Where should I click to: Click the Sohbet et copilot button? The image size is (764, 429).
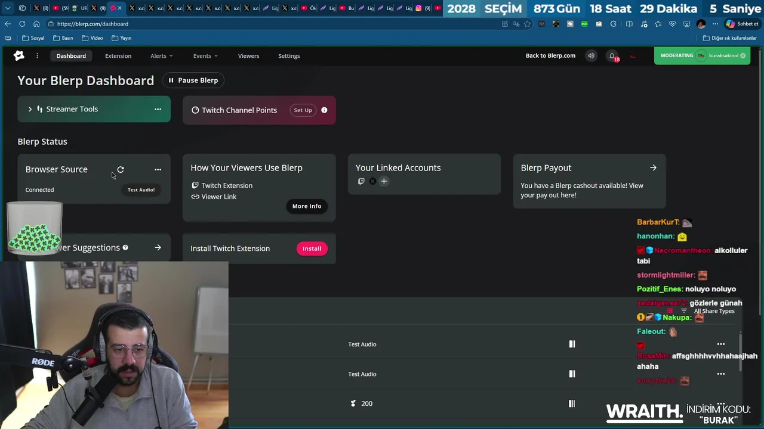(742, 24)
